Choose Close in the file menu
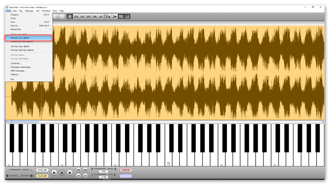The image size is (330, 185). 29,18
